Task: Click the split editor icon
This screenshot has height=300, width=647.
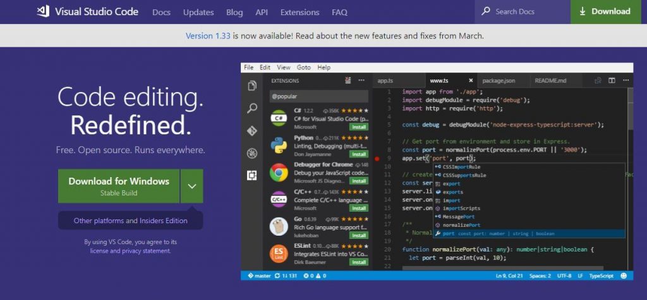Action: pyautogui.click(x=612, y=81)
